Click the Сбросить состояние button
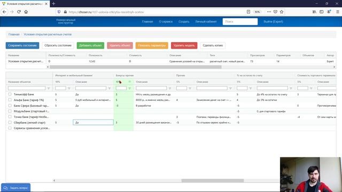 [x=58, y=45]
